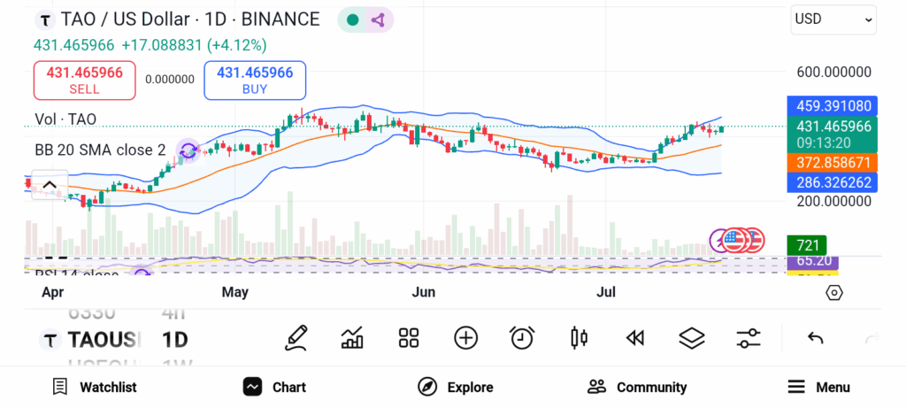Screen dimensions: 906x408
Task: Open the Watchlist tab
Action: (x=95, y=387)
